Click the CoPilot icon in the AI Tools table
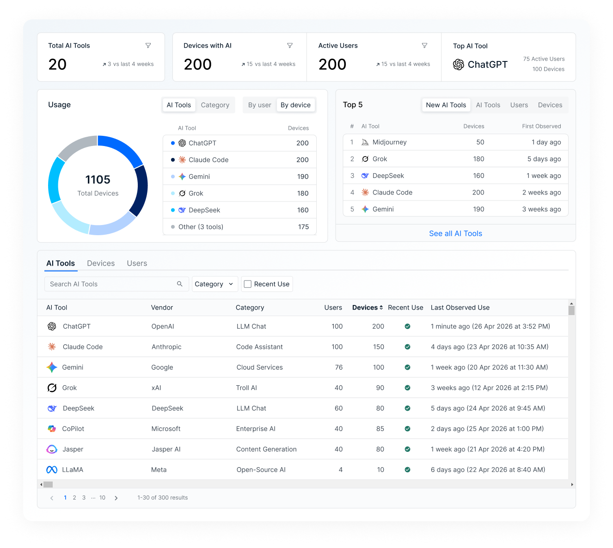 [x=52, y=429]
